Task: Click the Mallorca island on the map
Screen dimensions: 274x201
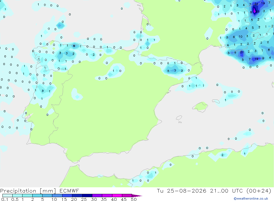Action: [x=200, y=106]
